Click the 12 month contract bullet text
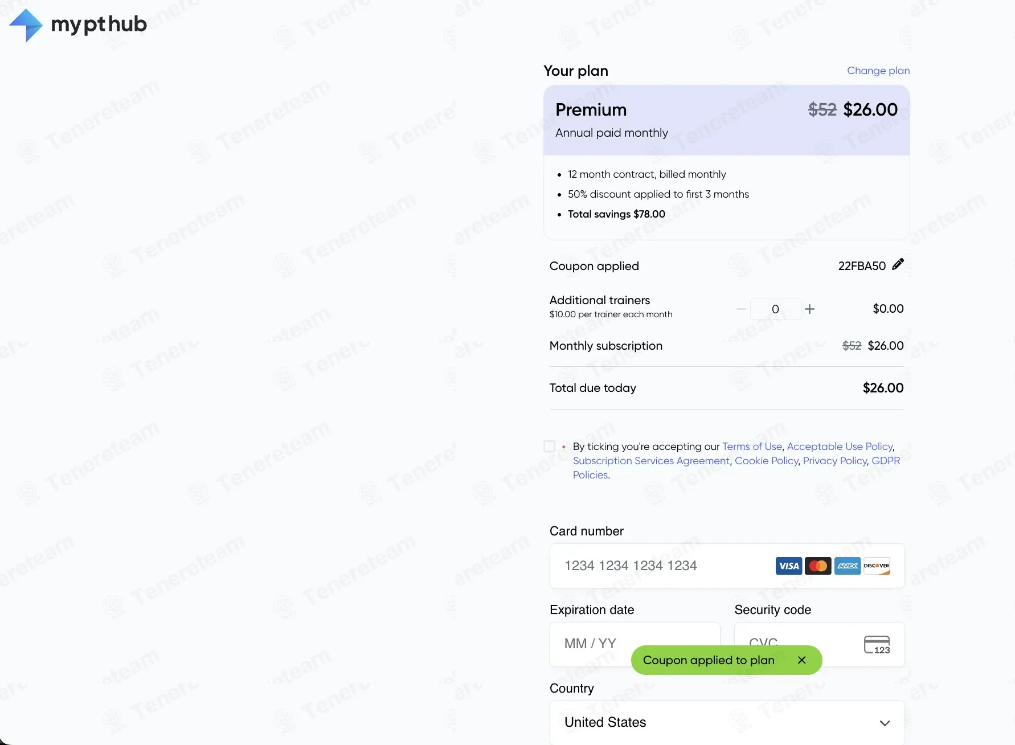 [646, 174]
